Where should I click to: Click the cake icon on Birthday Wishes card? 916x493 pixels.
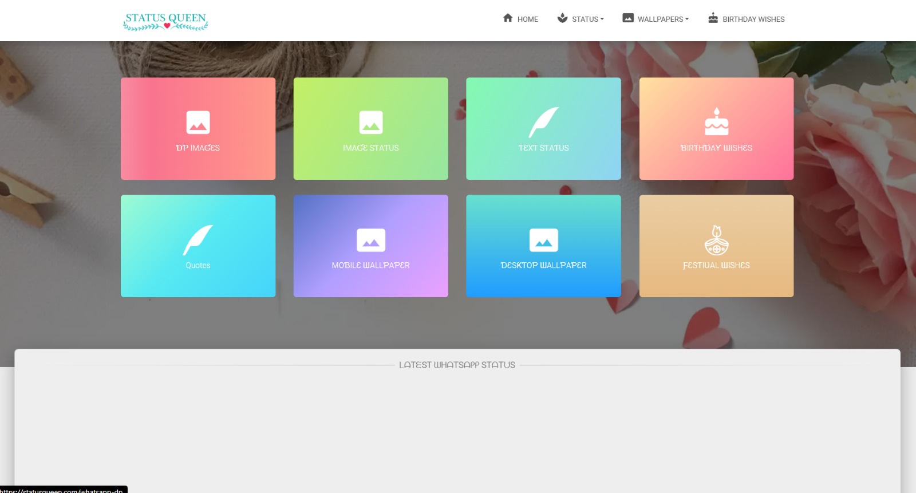pos(716,122)
